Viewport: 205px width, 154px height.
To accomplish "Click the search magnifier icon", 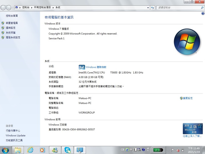I will [x=202, y=8].
